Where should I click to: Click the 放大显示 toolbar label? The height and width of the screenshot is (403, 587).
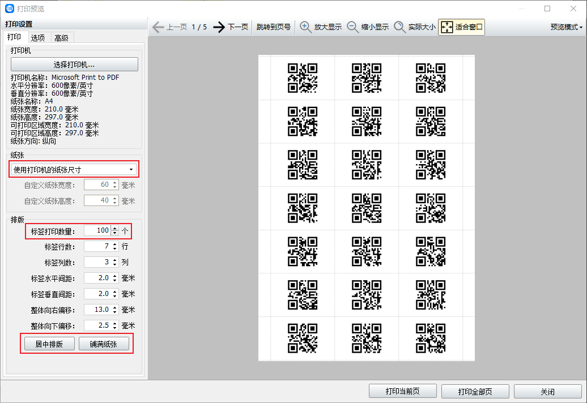pyautogui.click(x=328, y=27)
